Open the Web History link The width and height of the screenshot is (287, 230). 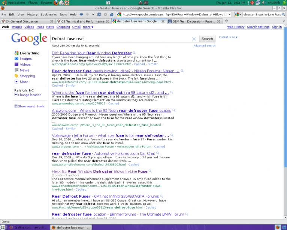(236, 27)
